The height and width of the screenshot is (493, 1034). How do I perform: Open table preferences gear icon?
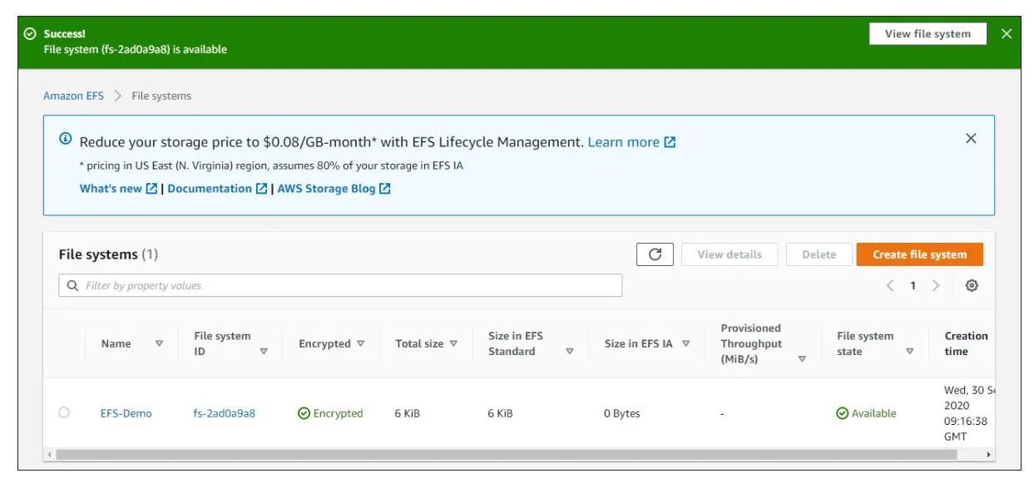972,286
